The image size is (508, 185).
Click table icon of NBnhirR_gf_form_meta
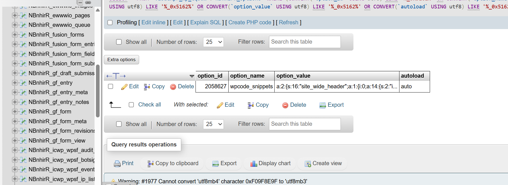point(24,122)
